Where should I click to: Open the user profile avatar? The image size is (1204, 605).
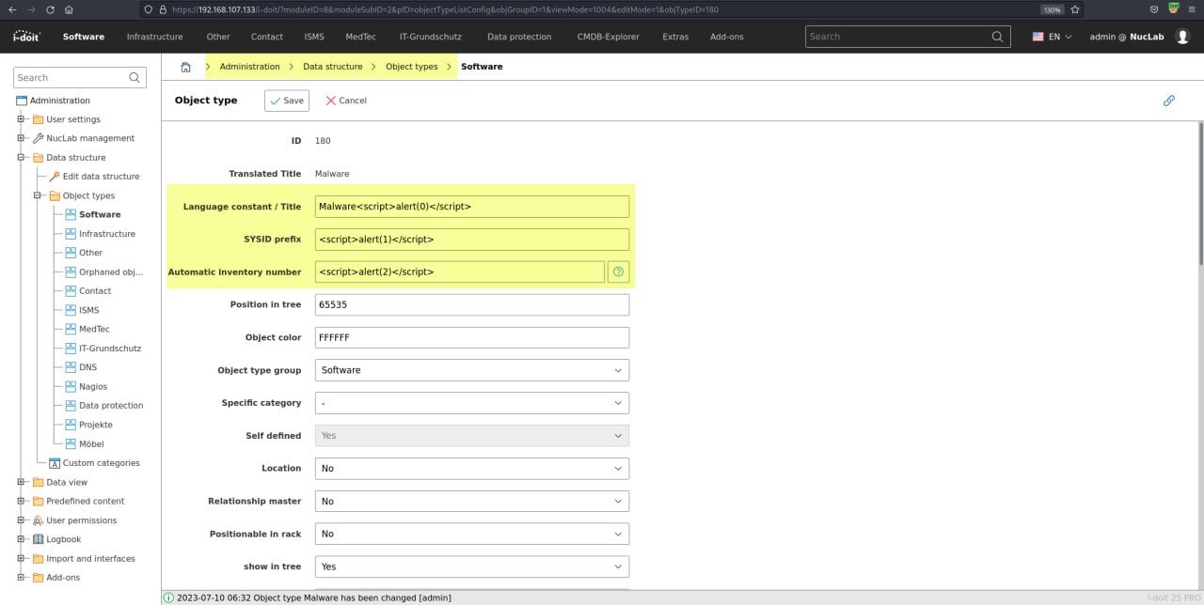pos(1182,37)
